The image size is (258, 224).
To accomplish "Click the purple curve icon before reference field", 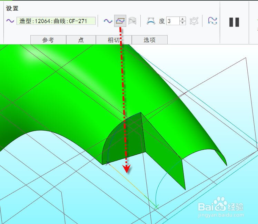I will [x=10, y=21].
